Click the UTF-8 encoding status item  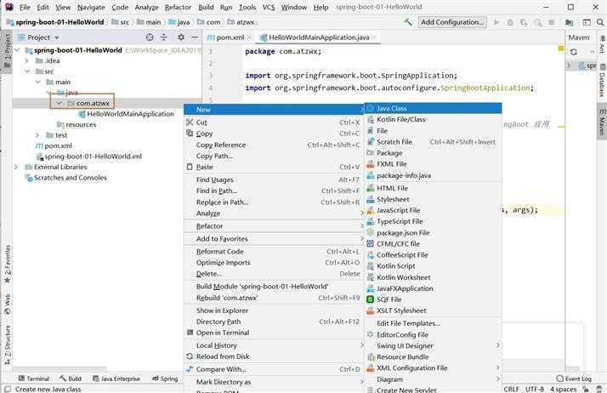pyautogui.click(x=535, y=389)
